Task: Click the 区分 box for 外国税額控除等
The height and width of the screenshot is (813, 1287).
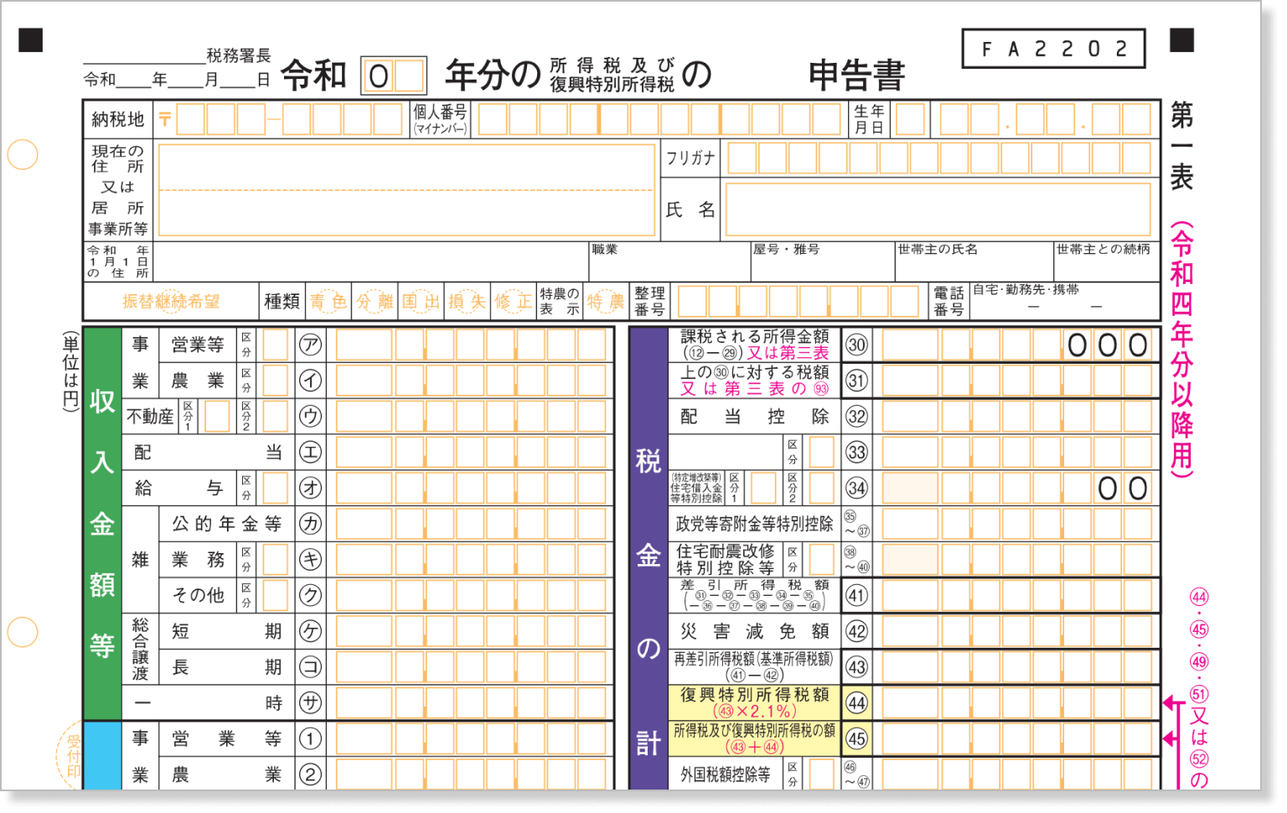Action: click(821, 774)
